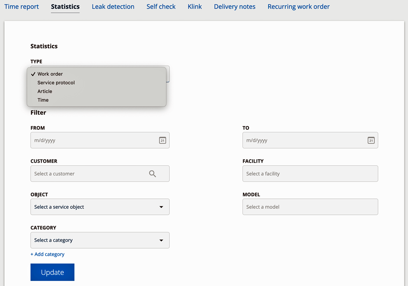
Task: Select Article from Type dropdown
Action: [96, 91]
